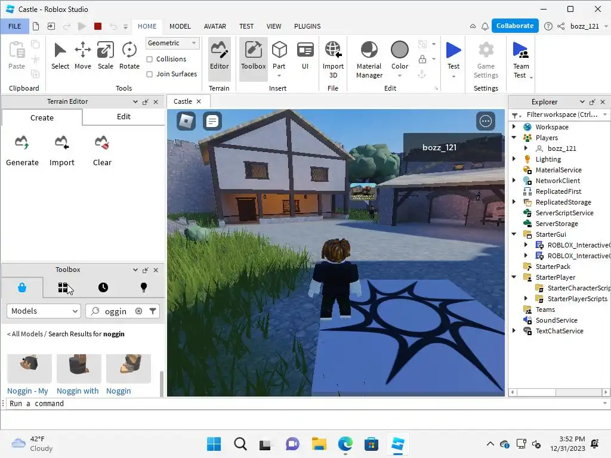Open the Geometric mode dropdown
Viewport: 611px width, 458px height.
pos(172,43)
